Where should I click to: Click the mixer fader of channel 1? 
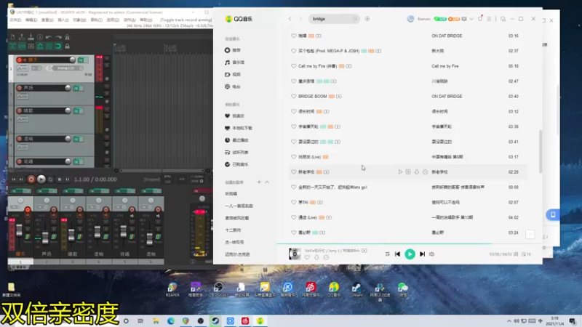pyautogui.click(x=19, y=230)
